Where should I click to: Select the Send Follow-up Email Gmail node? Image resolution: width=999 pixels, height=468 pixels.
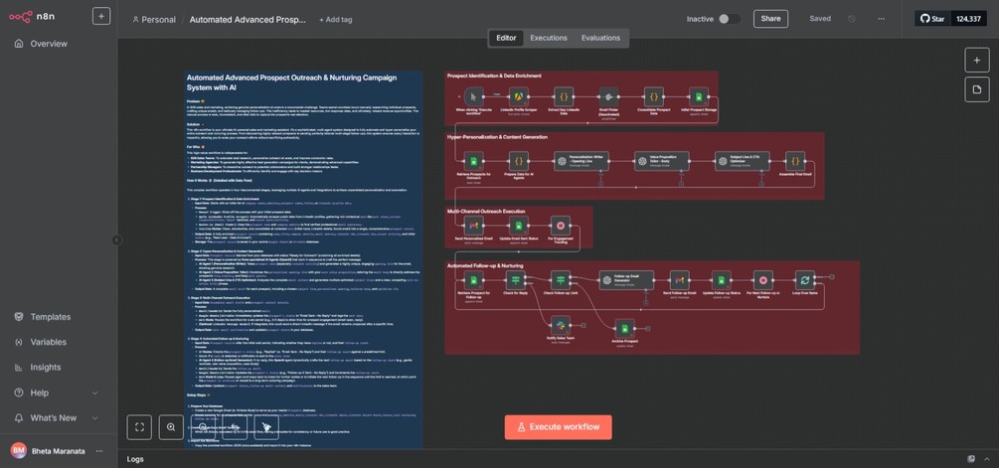tap(679, 280)
